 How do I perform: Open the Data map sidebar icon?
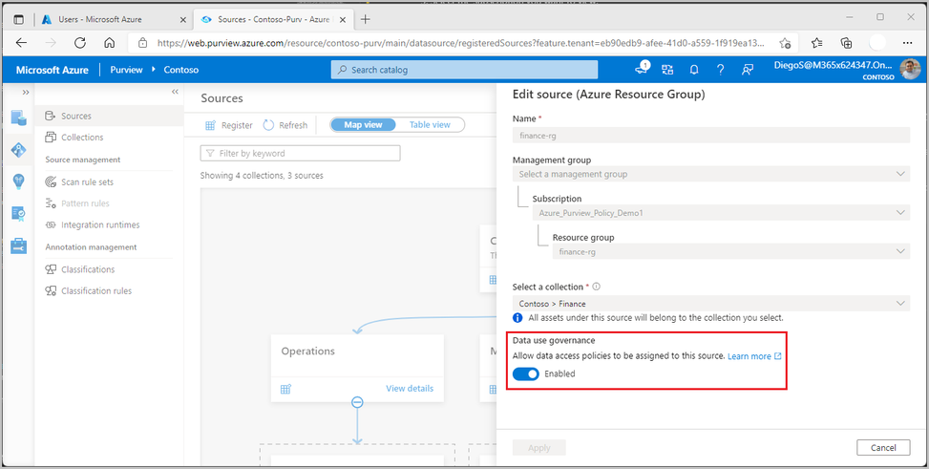tap(18, 150)
